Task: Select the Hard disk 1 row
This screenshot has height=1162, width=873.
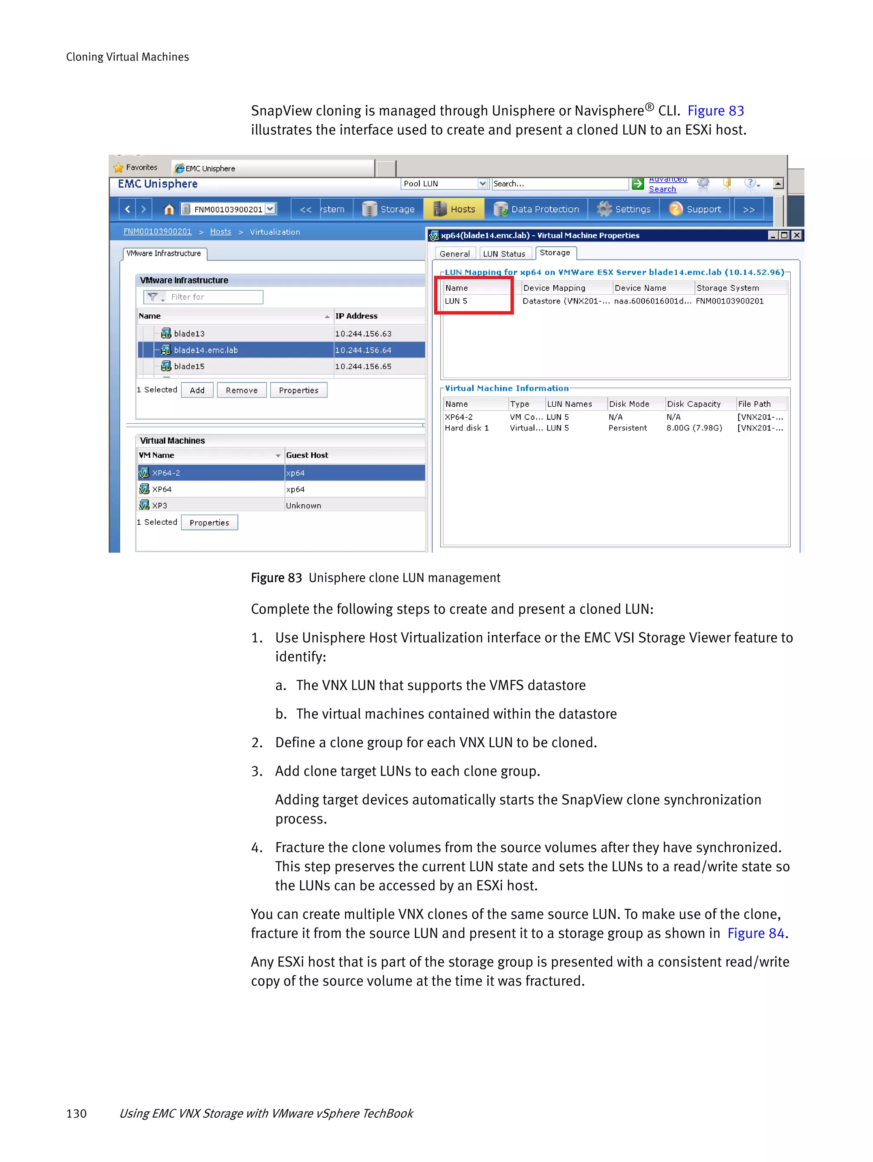Action: coord(615,428)
